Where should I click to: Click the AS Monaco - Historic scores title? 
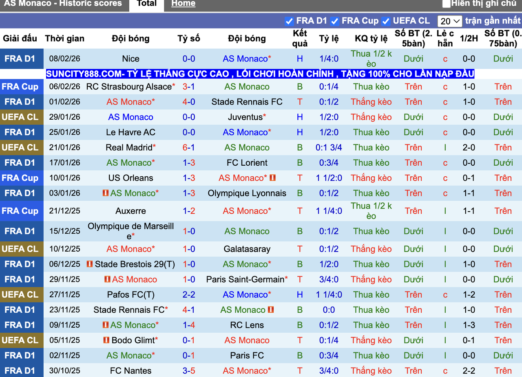(63, 4)
